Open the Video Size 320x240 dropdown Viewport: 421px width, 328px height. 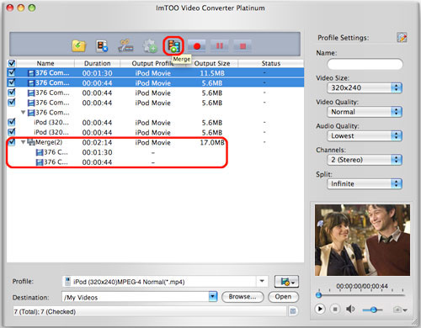coord(365,87)
